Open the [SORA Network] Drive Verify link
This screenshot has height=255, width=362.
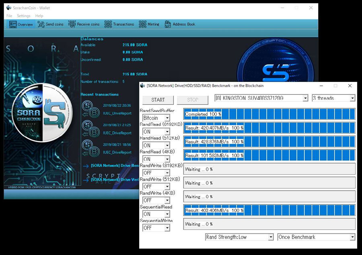pyautogui.click(x=115, y=180)
